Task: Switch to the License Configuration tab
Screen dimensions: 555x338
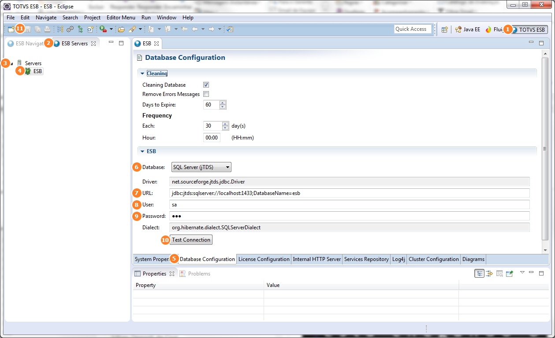Action: click(264, 259)
